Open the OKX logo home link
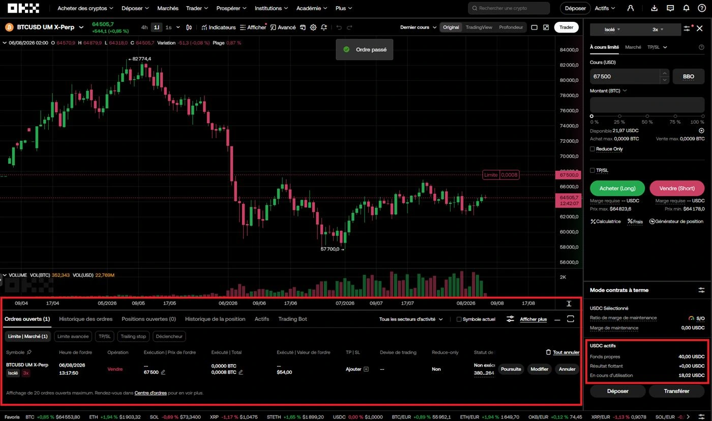Screen dimensions: 712x421 coord(23,8)
